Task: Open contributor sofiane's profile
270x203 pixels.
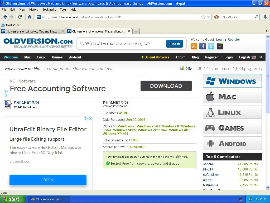Action: coord(208,164)
